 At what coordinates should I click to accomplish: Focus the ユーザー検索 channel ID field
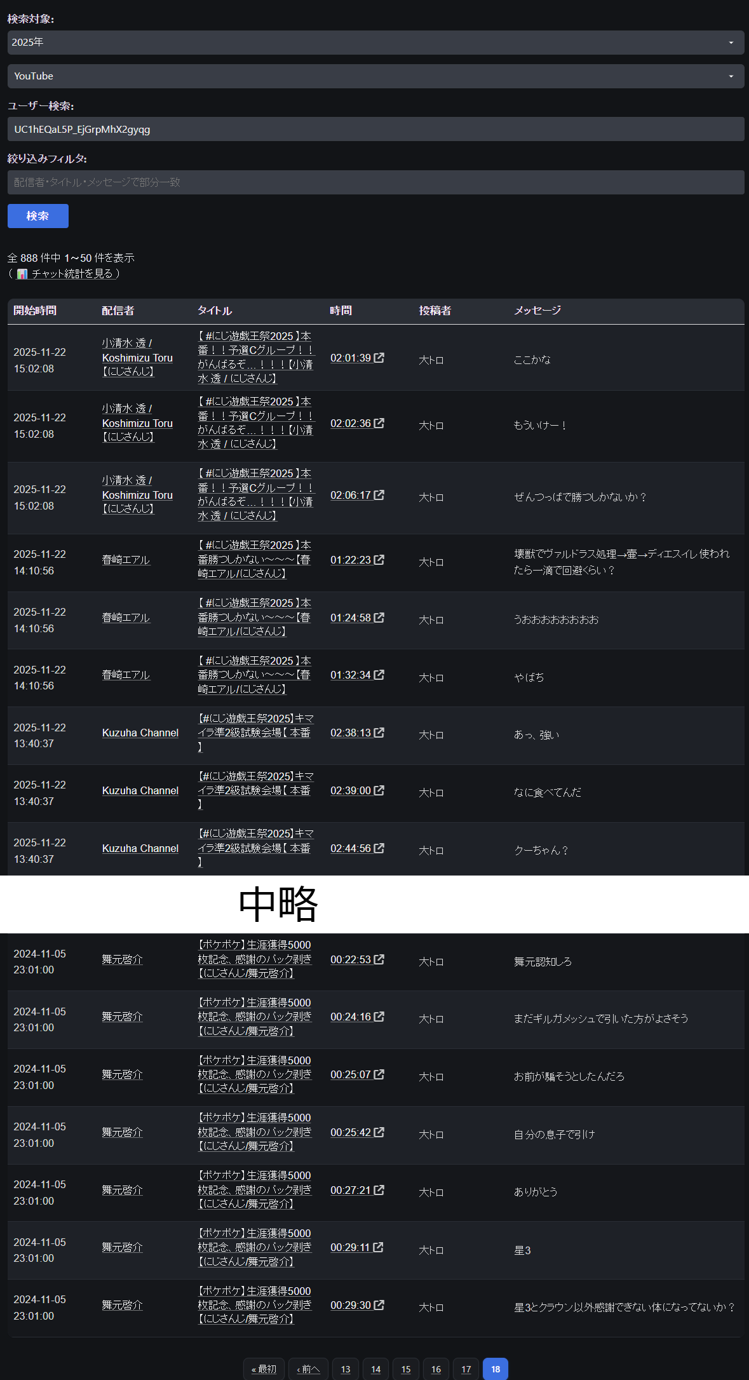tap(375, 130)
